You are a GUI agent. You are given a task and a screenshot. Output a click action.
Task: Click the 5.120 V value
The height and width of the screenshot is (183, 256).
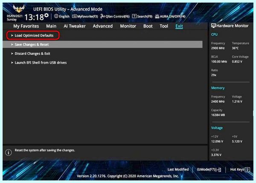237,141
